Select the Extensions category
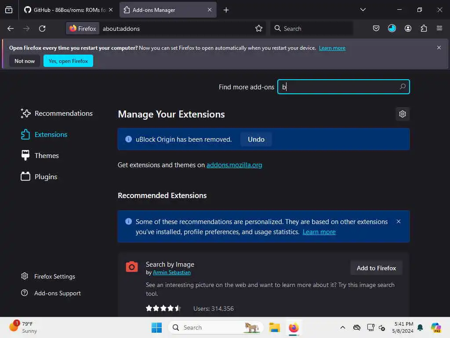Viewport: 450px width, 338px height. pos(44,135)
